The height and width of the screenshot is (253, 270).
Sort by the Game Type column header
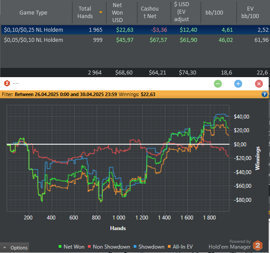tap(33, 12)
